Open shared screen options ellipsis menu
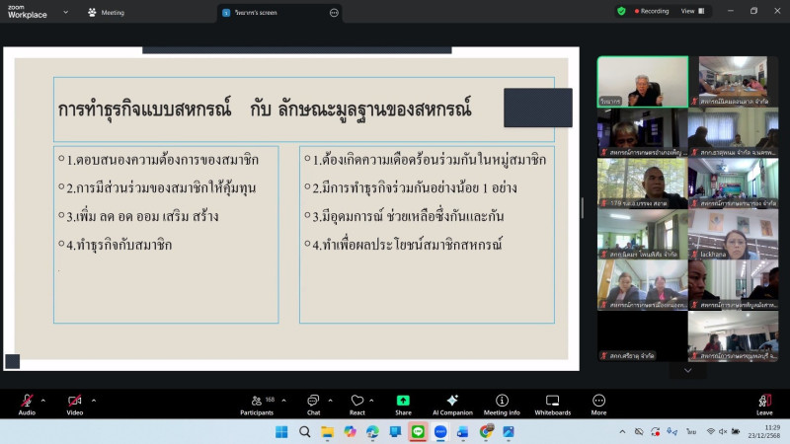790x444 pixels. coord(334,13)
